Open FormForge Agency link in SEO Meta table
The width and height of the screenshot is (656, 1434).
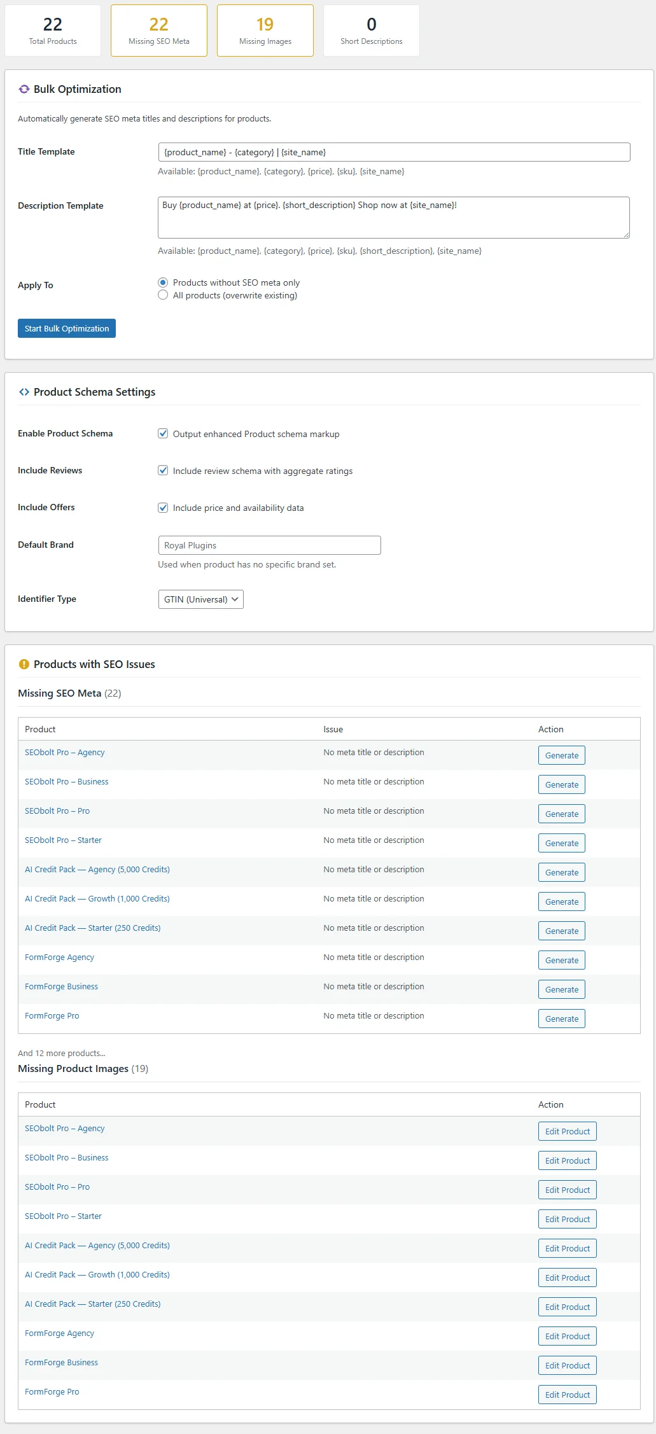pyautogui.click(x=60, y=957)
